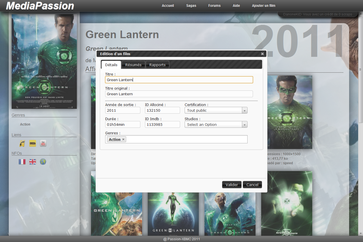This screenshot has width=363, height=242.
Task: Open the UK flag NFO
Action: (x=33, y=162)
